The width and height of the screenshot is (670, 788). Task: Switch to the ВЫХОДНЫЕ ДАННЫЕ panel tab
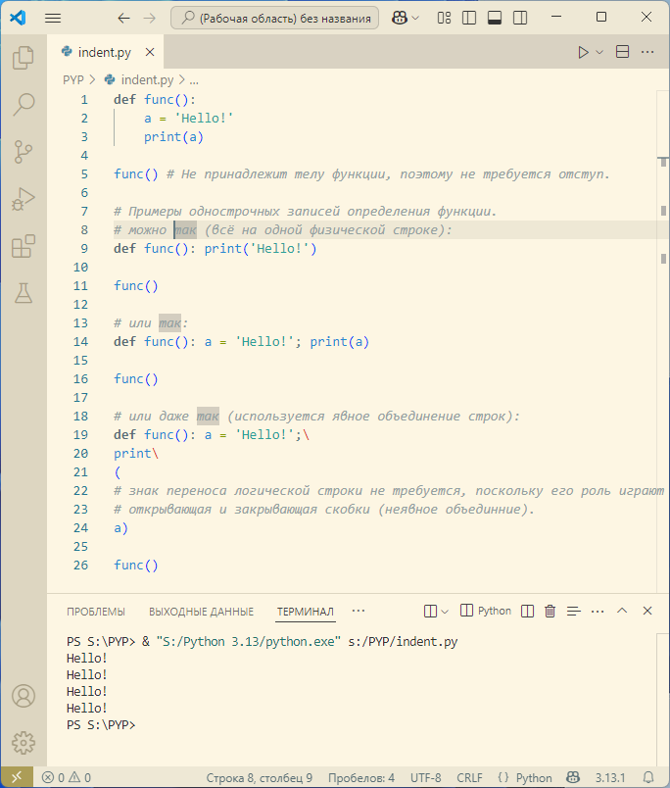click(202, 612)
